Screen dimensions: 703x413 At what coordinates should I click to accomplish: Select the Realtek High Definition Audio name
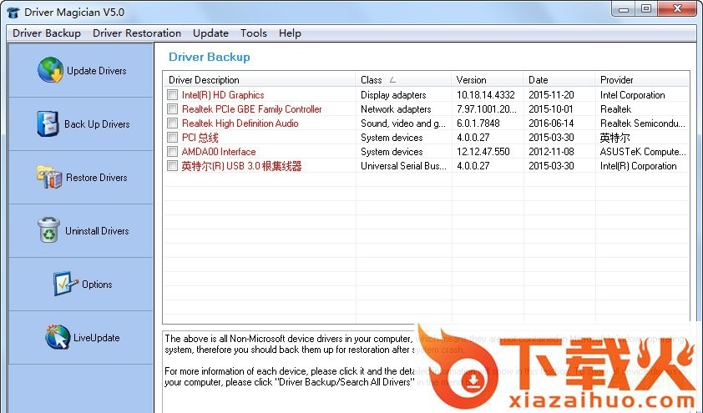point(240,123)
